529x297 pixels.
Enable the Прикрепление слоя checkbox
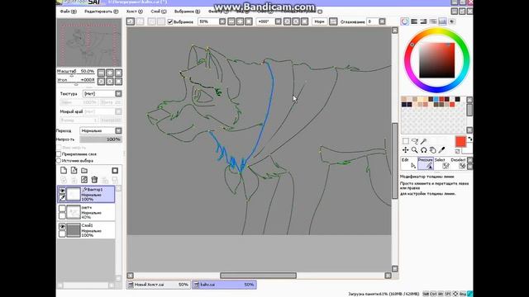(59, 154)
